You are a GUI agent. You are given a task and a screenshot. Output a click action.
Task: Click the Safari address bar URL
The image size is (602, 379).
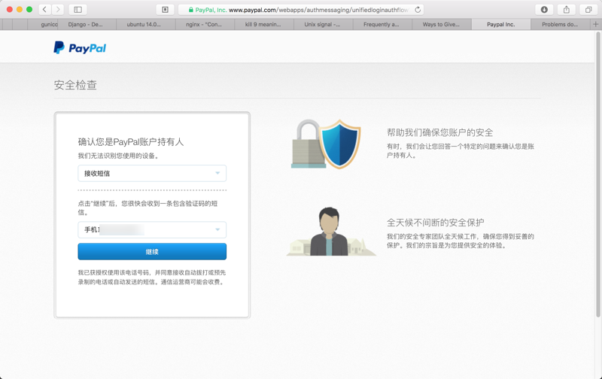pyautogui.click(x=299, y=10)
